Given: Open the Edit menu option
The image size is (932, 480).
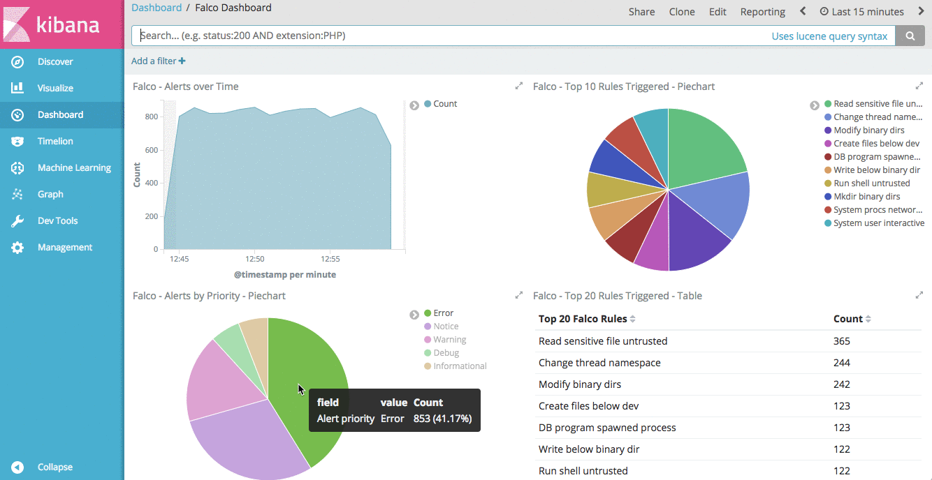Looking at the screenshot, I should [718, 11].
